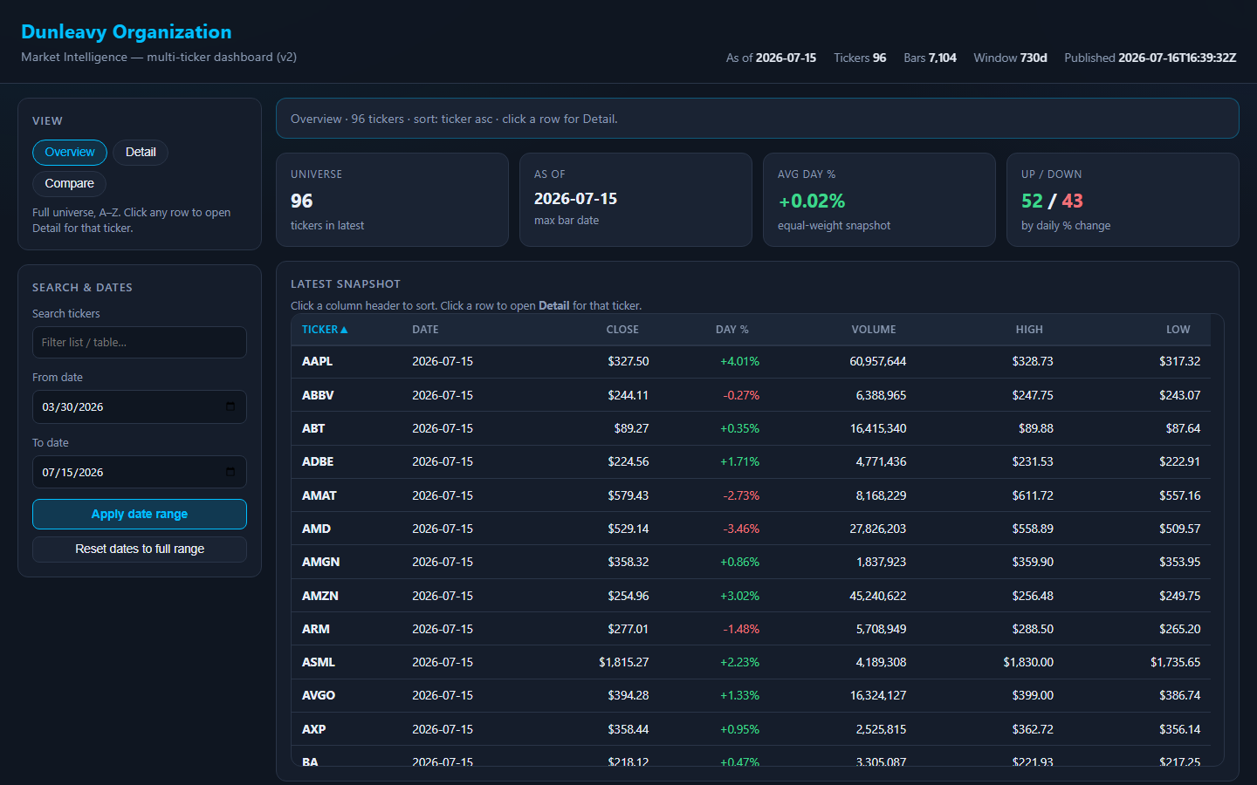Viewport: 1257px width, 785px height.
Task: Open the ABT ticker row
Action: (x=751, y=428)
